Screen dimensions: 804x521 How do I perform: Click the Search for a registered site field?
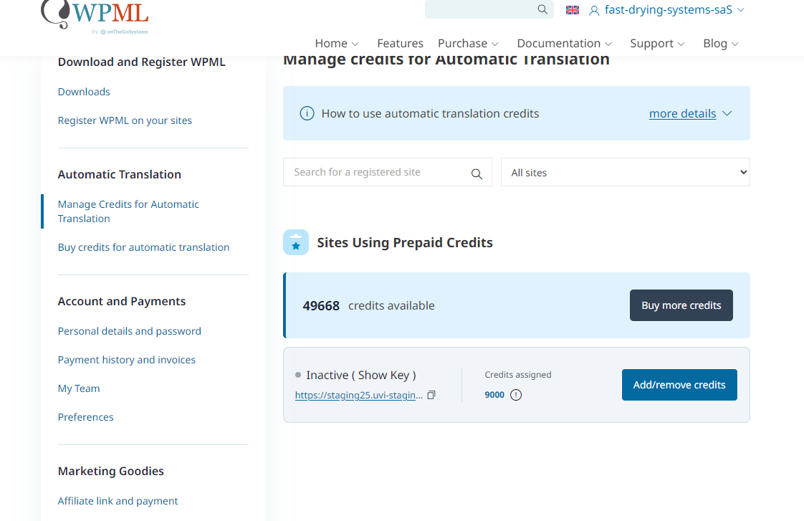tap(376, 173)
